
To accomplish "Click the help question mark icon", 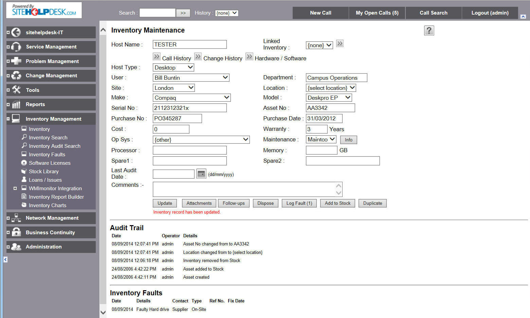I will (x=429, y=31).
